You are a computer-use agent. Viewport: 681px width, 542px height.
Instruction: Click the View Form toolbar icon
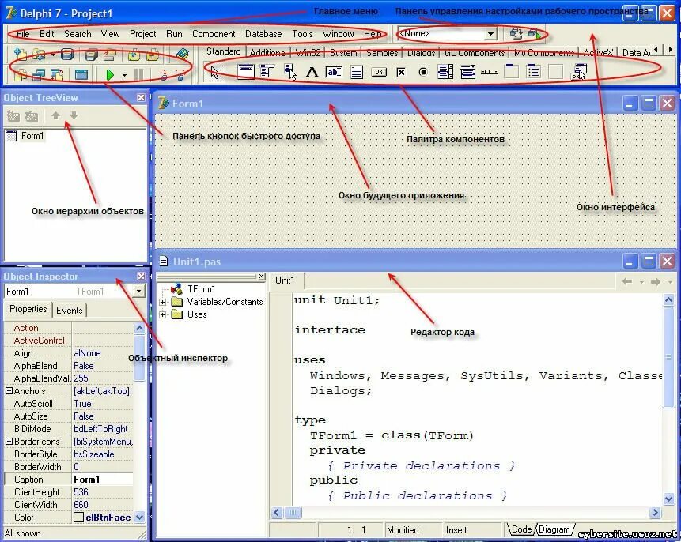coord(39,74)
